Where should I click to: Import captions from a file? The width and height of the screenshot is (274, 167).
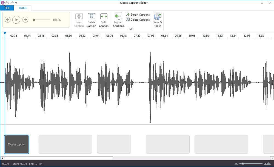click(118, 20)
